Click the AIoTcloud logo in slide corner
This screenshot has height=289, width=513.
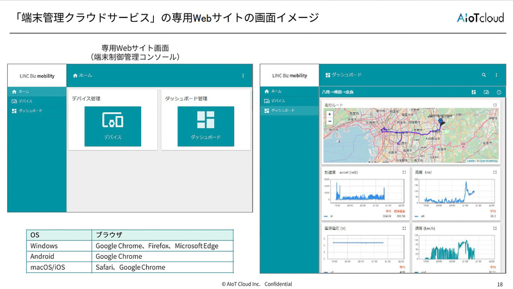pyautogui.click(x=480, y=17)
